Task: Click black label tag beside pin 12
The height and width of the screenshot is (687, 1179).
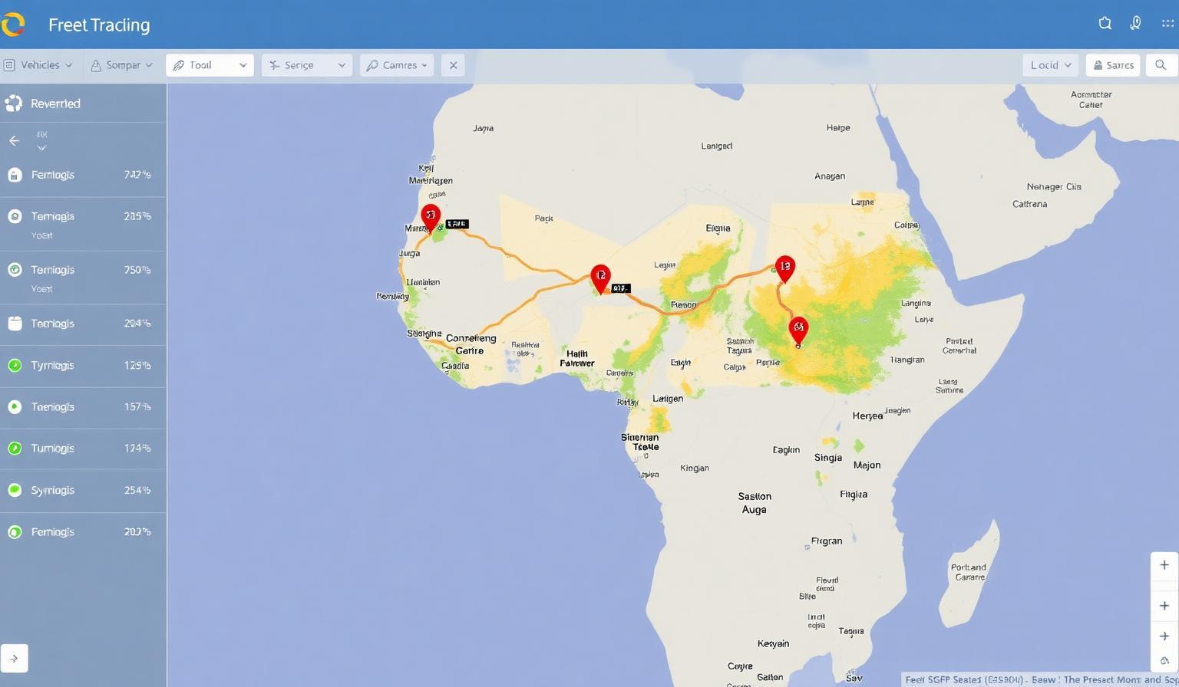Action: (x=620, y=288)
